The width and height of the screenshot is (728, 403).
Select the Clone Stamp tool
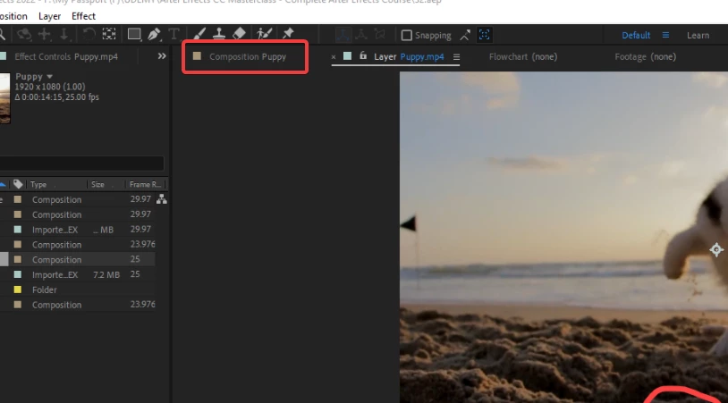click(219, 34)
